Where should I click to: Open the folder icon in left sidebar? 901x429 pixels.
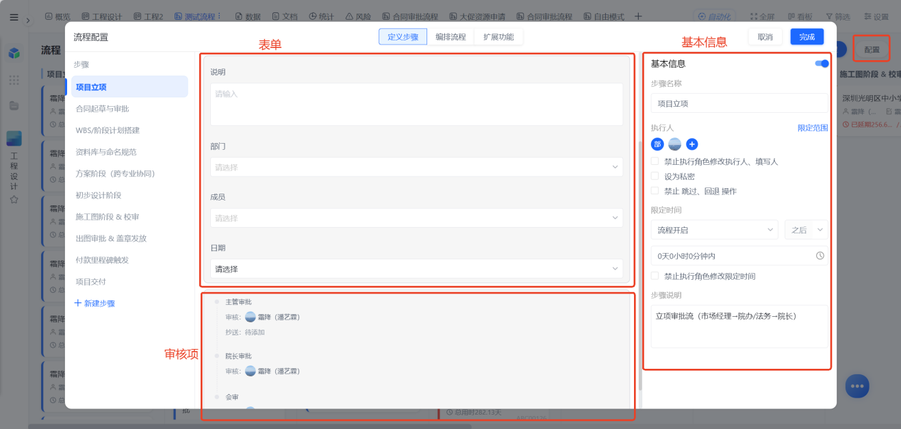pyautogui.click(x=14, y=106)
